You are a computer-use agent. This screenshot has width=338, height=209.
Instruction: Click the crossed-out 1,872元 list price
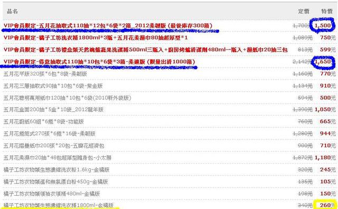(303, 158)
